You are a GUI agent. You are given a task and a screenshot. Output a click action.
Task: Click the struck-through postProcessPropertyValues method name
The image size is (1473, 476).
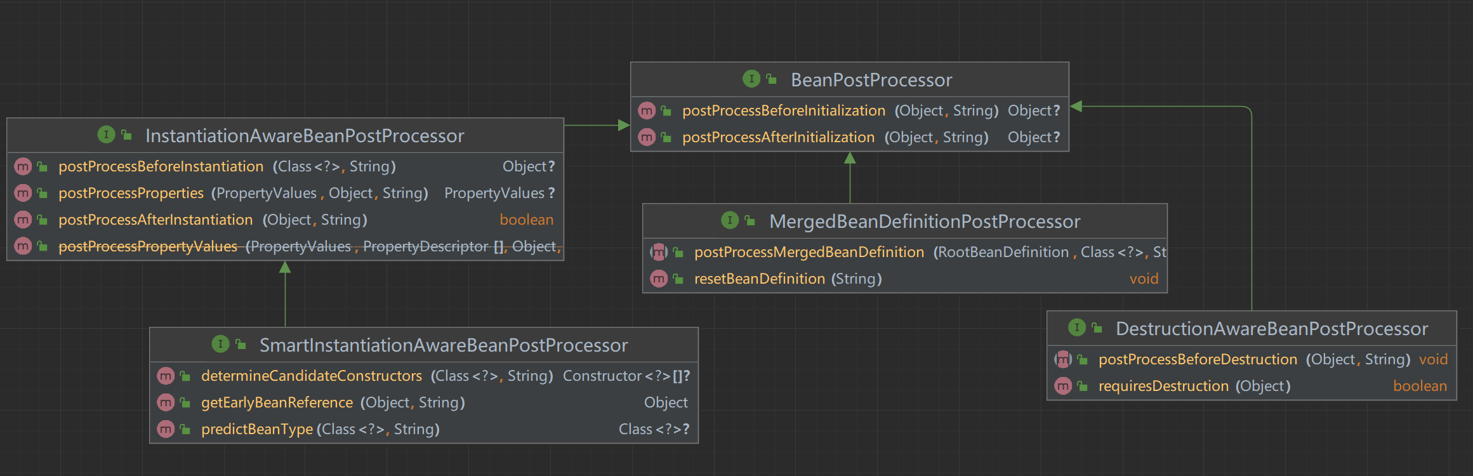pos(148,246)
